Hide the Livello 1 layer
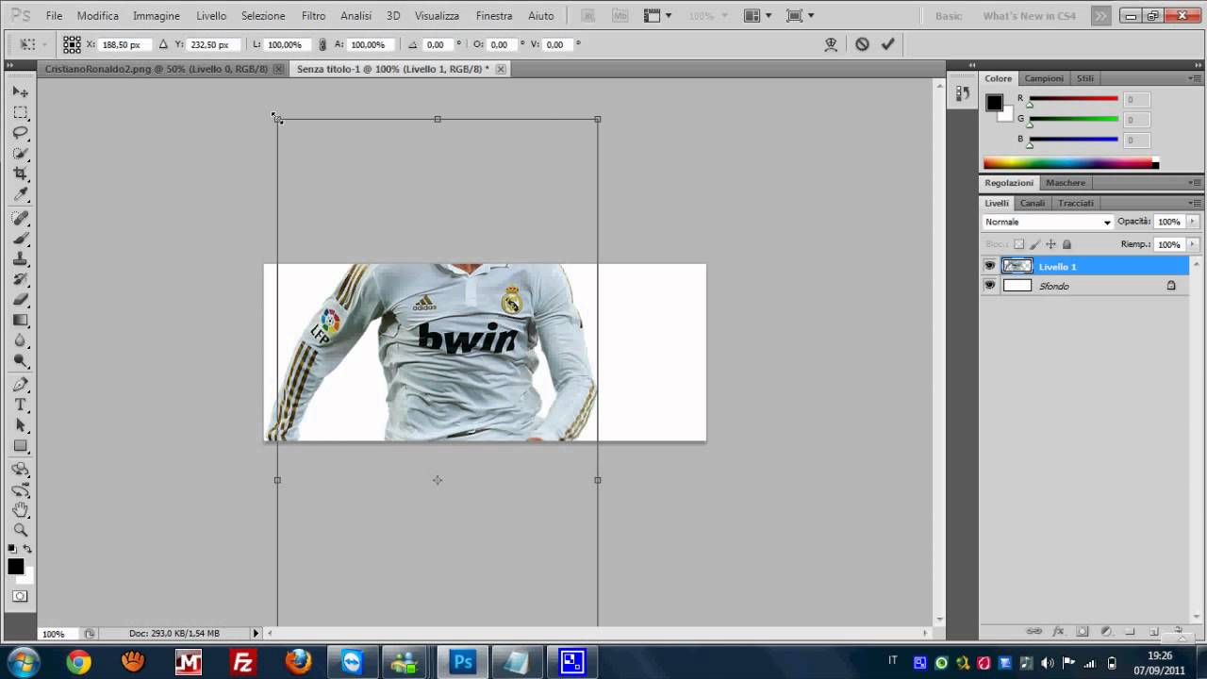 tap(989, 266)
